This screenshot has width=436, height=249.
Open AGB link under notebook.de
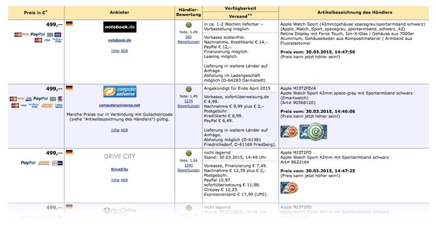124,51
